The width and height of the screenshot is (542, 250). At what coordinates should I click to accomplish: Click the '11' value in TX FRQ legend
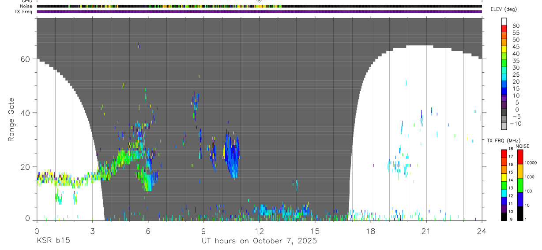(511, 204)
